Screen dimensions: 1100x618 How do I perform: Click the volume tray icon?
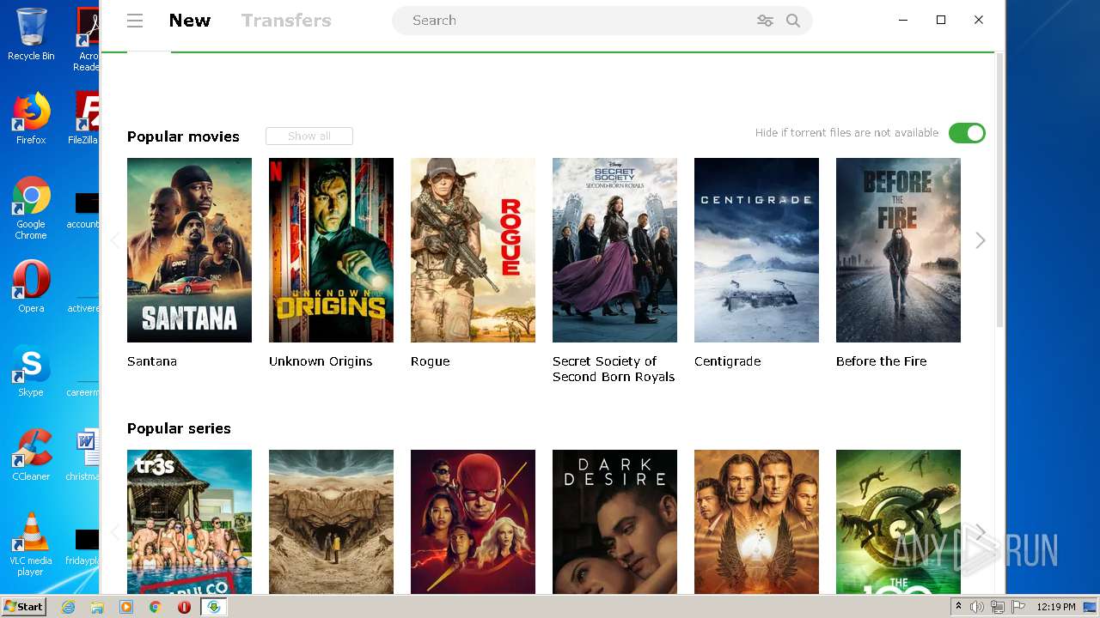pyautogui.click(x=977, y=607)
